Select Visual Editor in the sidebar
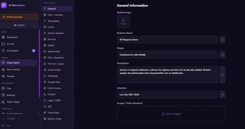 coord(19,63)
